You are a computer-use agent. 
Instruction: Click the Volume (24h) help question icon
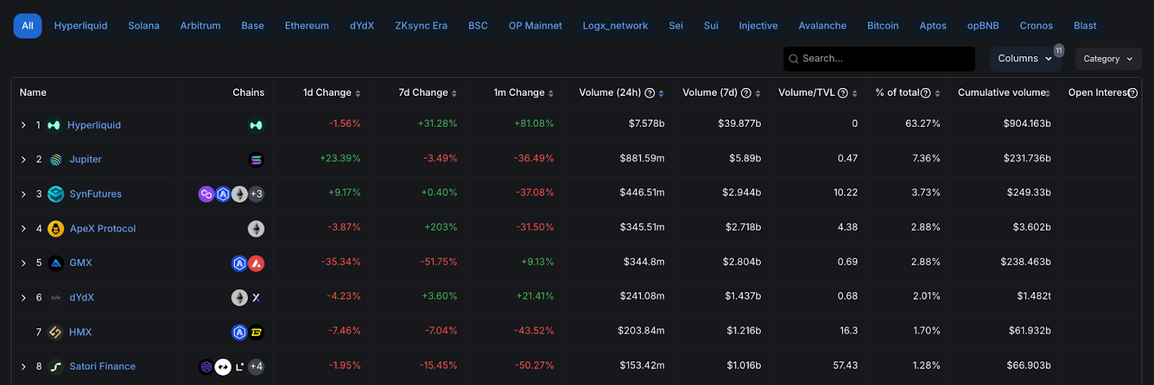coord(649,93)
